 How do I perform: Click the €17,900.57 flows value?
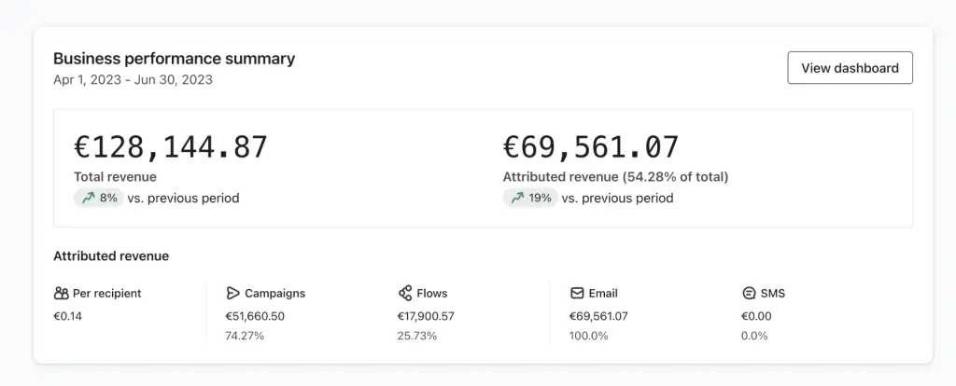click(x=426, y=317)
